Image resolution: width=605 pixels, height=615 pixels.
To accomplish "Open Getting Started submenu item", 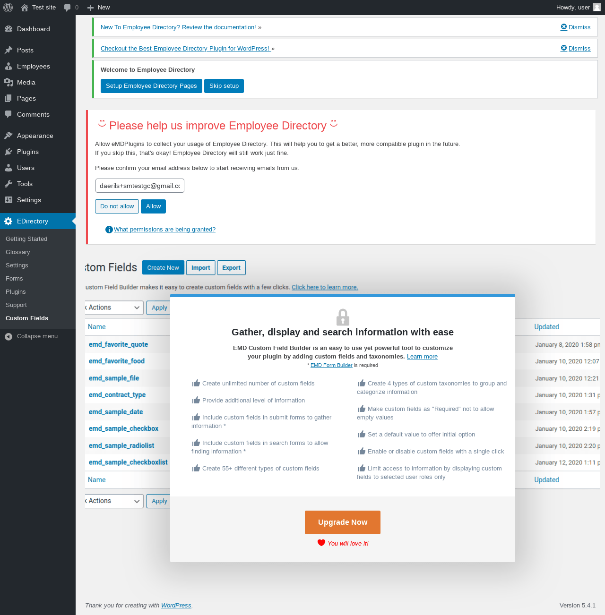I will click(26, 239).
